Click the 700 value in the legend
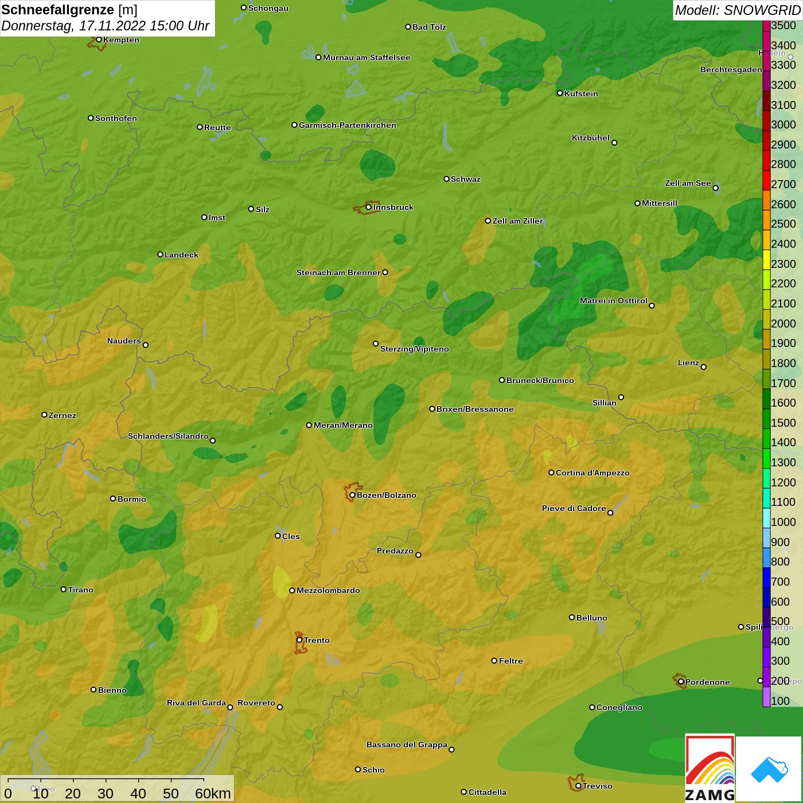Viewport: 803px width, 803px height. pos(780,582)
